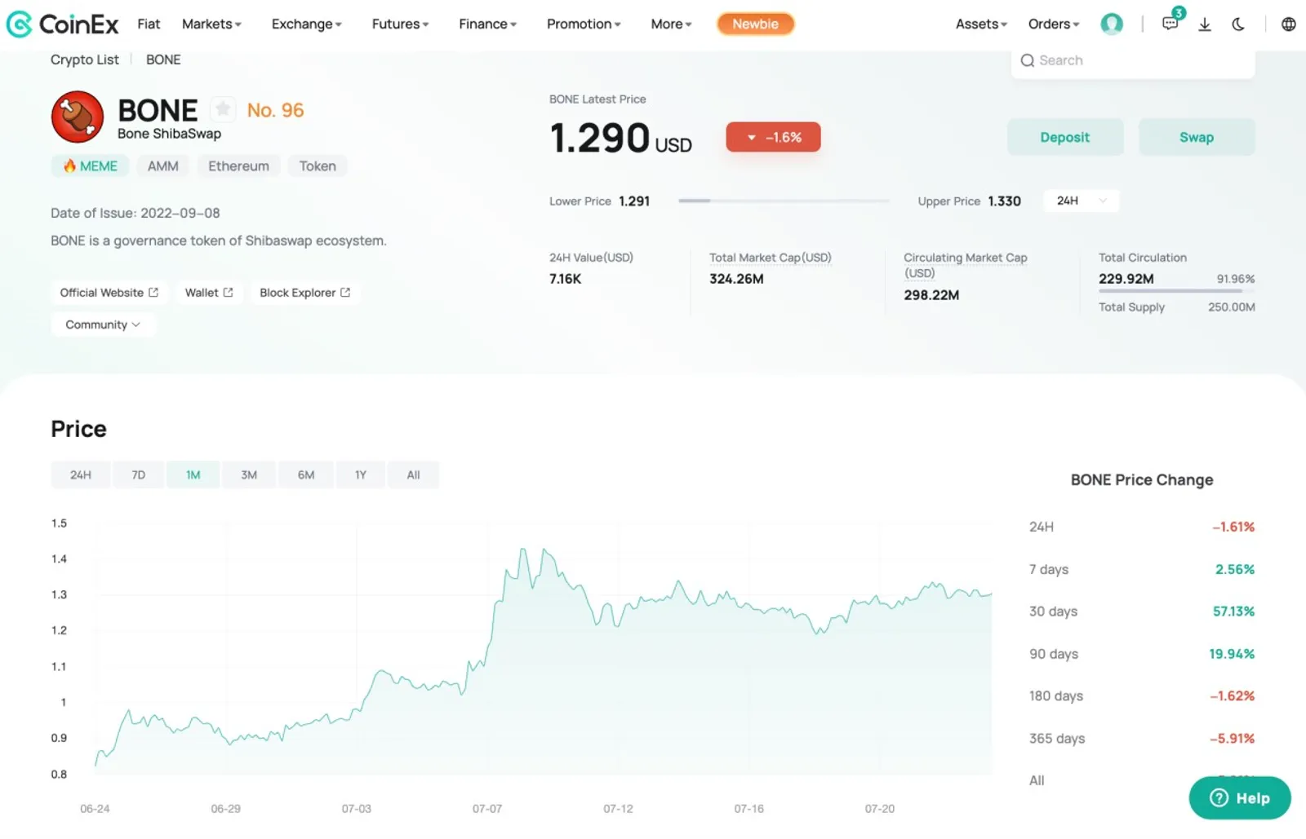The width and height of the screenshot is (1306, 839).
Task: Click the Deposit button
Action: pyautogui.click(x=1064, y=137)
